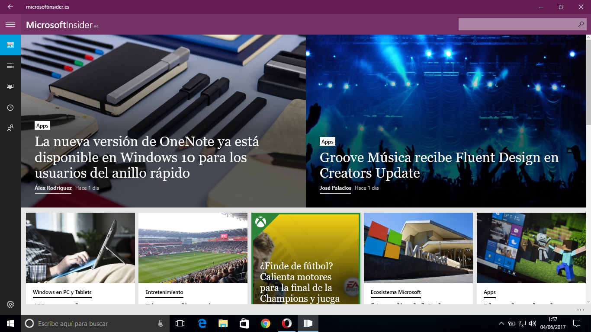Image resolution: width=591 pixels, height=332 pixels.
Task: Open Task View from taskbar
Action: [180, 323]
